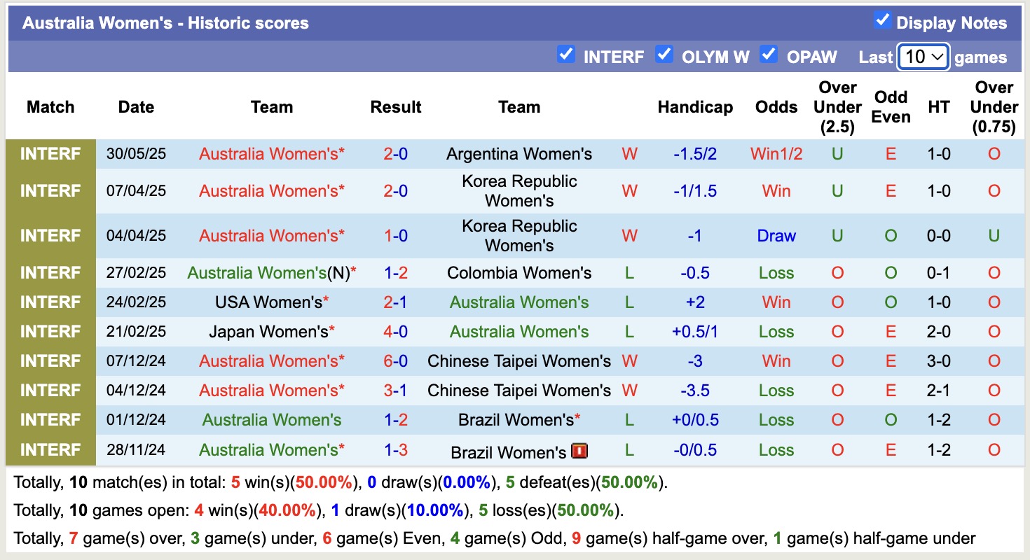Open the Colombia Women's team link
The image size is (1030, 560).
pos(519,273)
